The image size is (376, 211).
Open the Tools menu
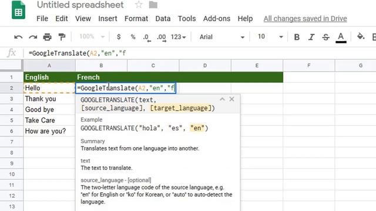[187, 19]
